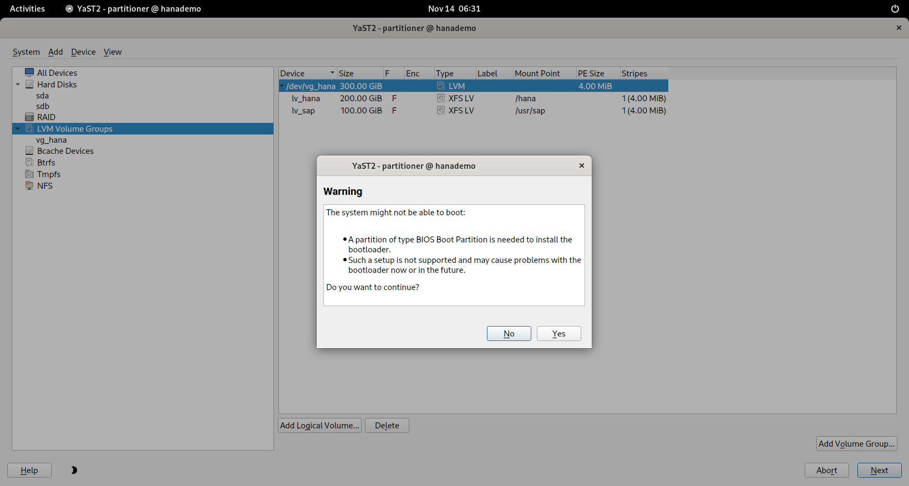Click the PE Size column header
909x486 pixels.
598,73
